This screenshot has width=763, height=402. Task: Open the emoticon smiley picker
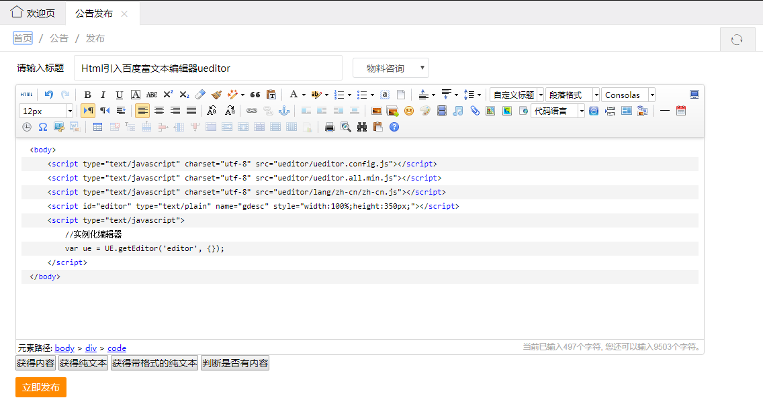[x=408, y=111]
